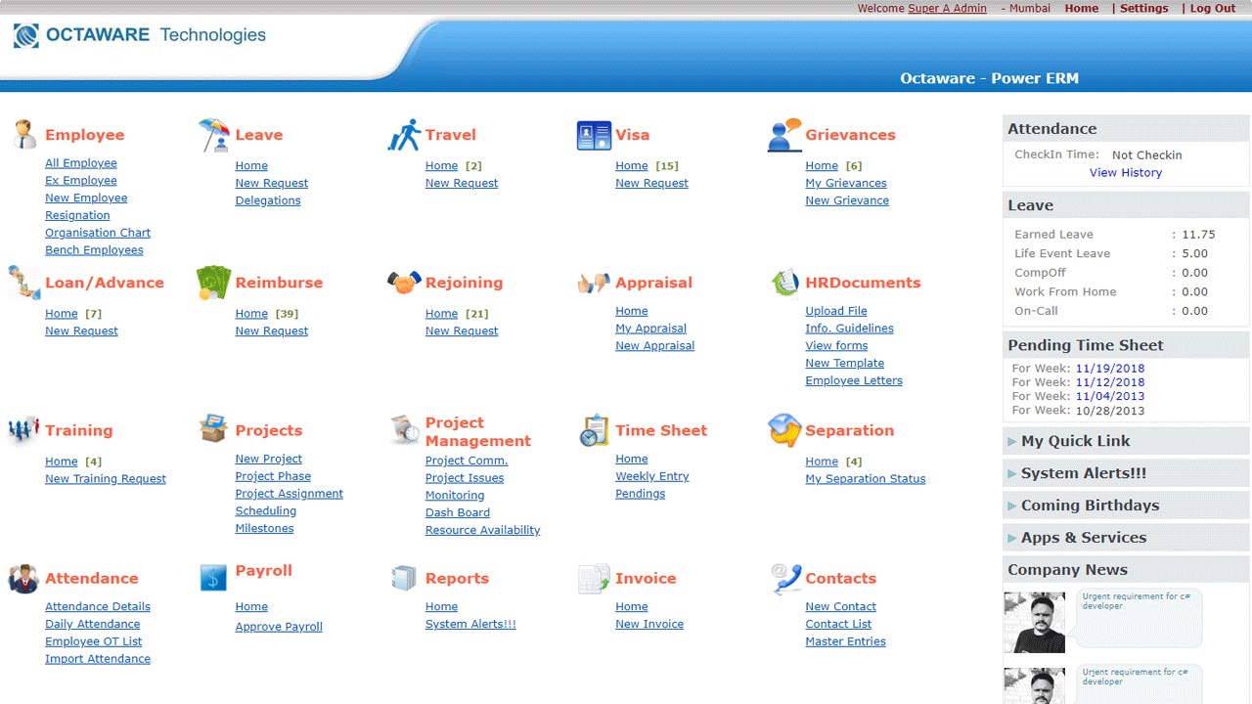Image resolution: width=1252 pixels, height=704 pixels.
Task: Click the Training group icon
Action: pos(23,430)
